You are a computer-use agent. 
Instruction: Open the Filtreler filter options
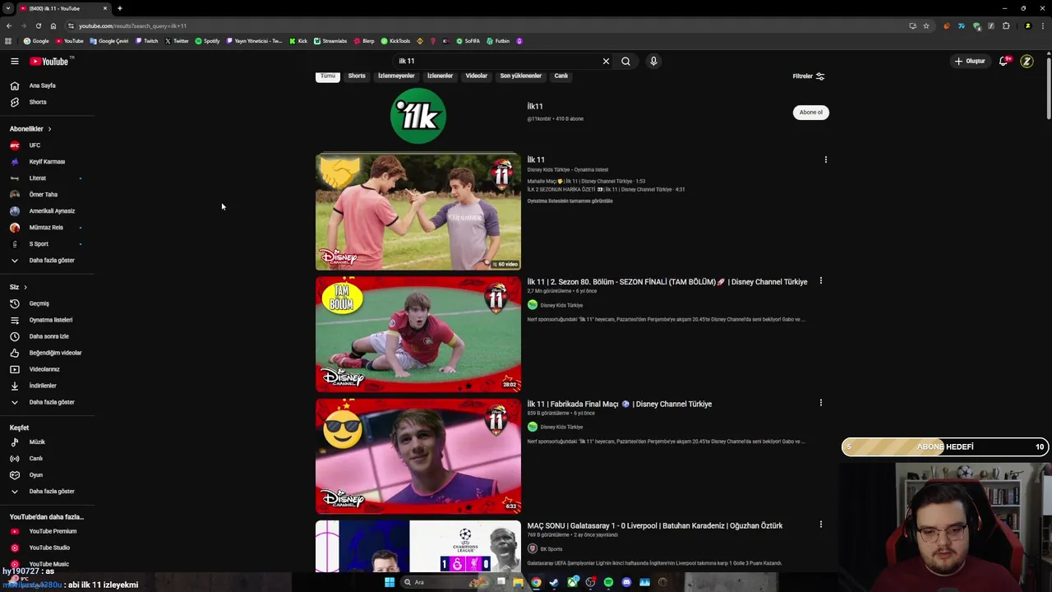pyautogui.click(x=809, y=76)
